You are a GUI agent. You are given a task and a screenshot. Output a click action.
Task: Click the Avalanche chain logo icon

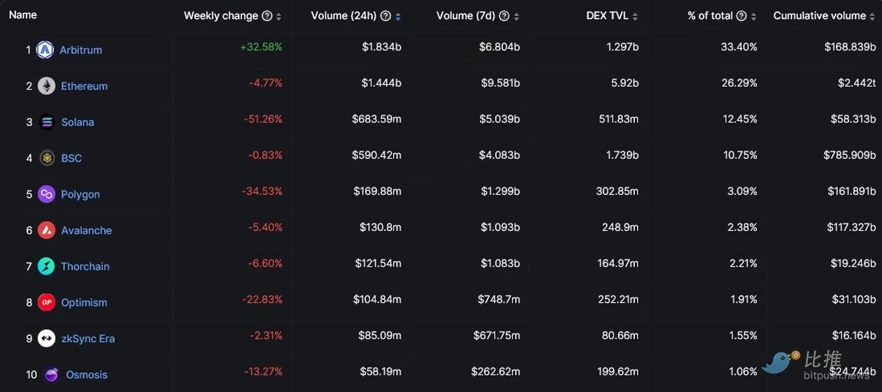pos(47,231)
